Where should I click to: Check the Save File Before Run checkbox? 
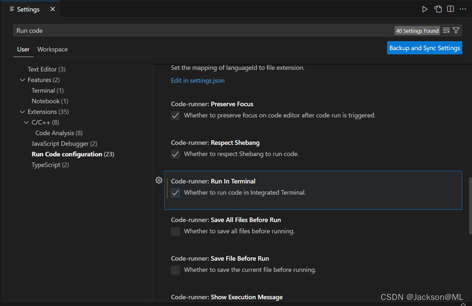[175, 270]
